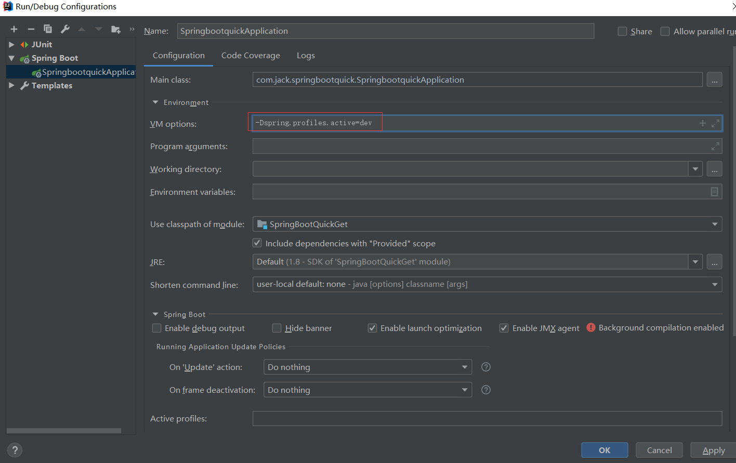Open the JRE dropdown arrow

click(695, 261)
